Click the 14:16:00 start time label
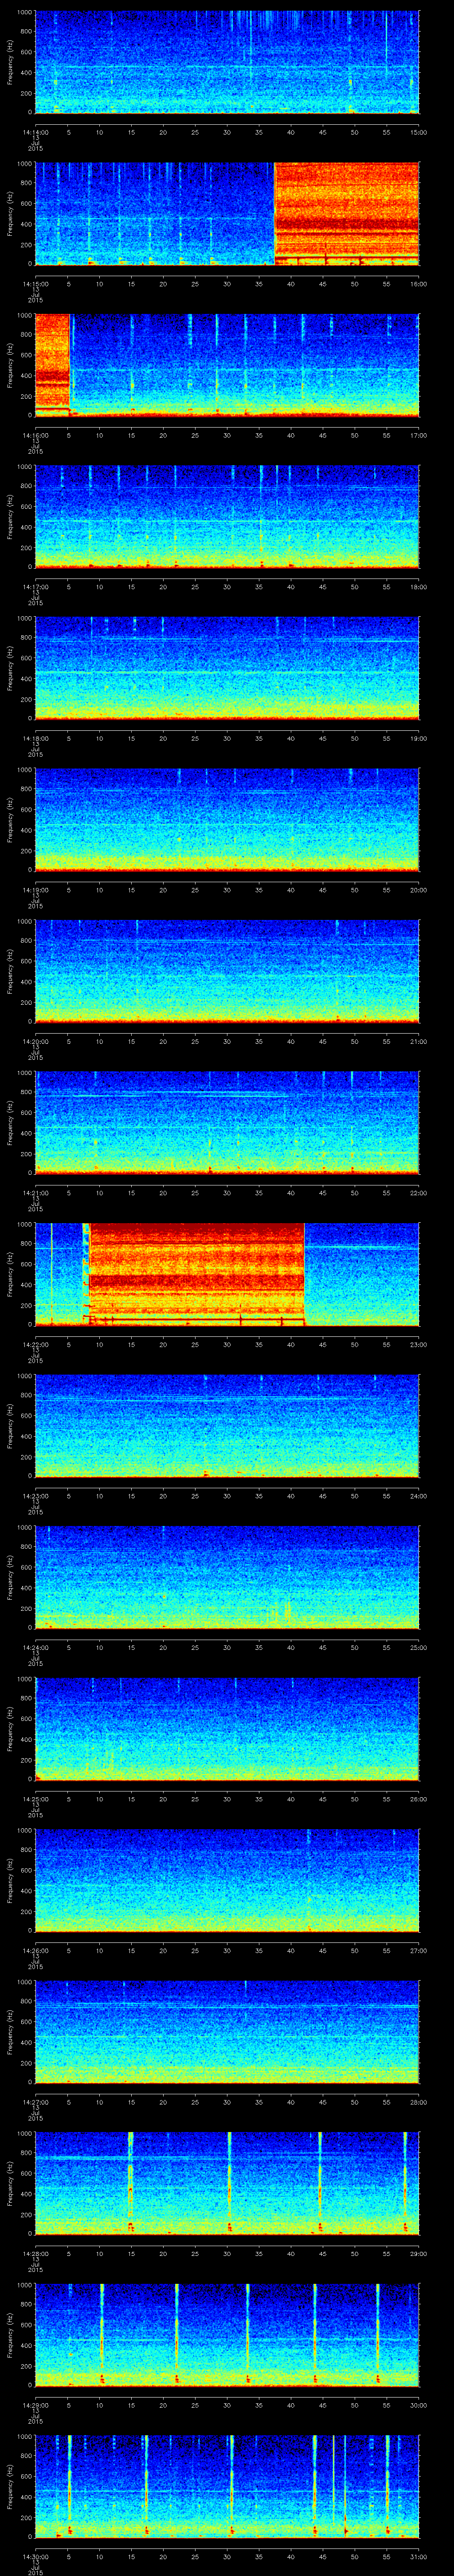This screenshot has height=2576, width=454. [x=35, y=435]
